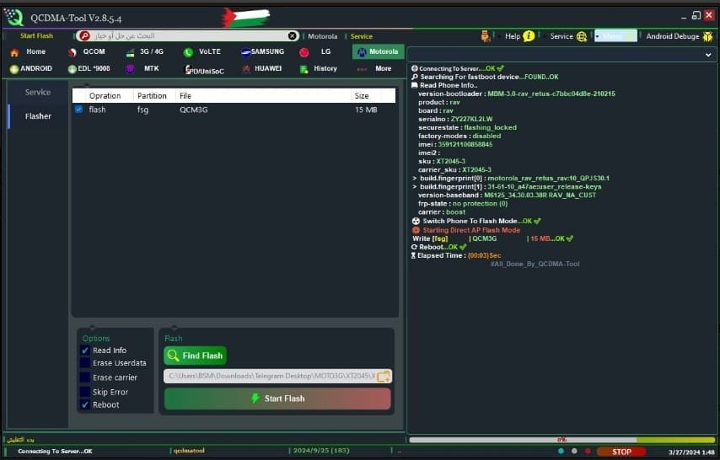Viewport: 720px width, 460px height.
Task: Click the Service breadcrumb label
Action: [x=362, y=36]
